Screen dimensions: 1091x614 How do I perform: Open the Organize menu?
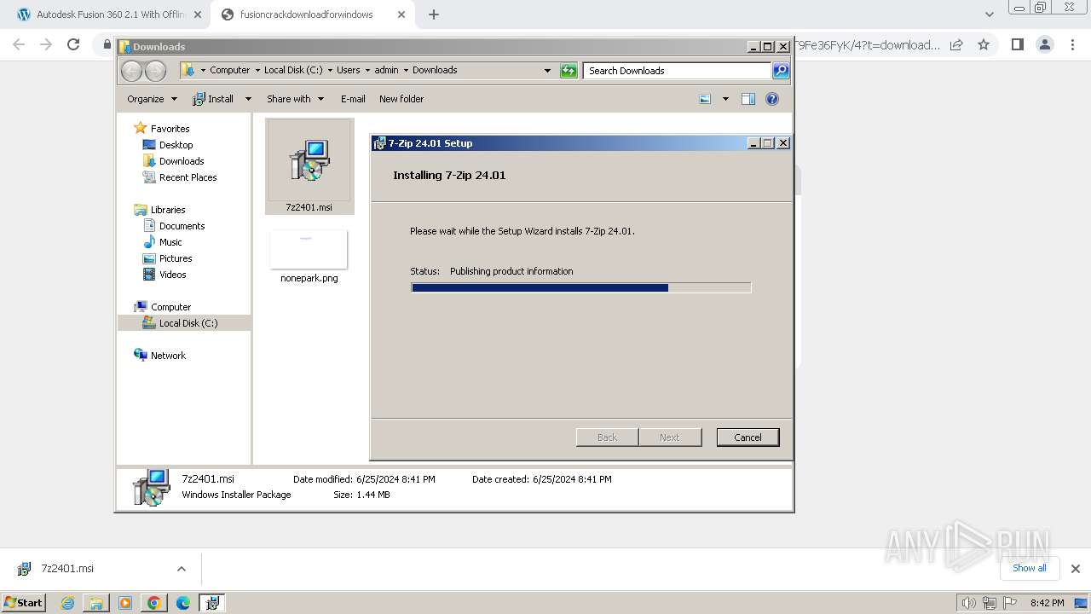pos(152,99)
